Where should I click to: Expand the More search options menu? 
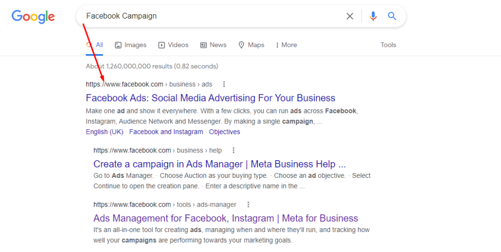[286, 45]
